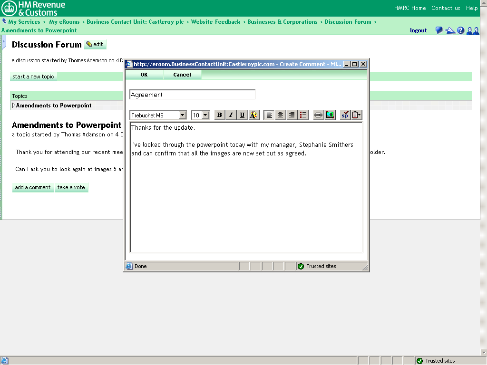Click the paper airplane icon

(450, 30)
